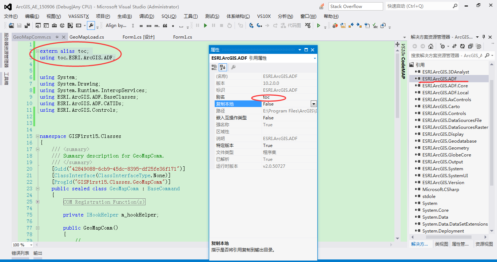Click the step-into debug icon
Image resolution: width=497 pixels, height=262 pixels.
251,25
